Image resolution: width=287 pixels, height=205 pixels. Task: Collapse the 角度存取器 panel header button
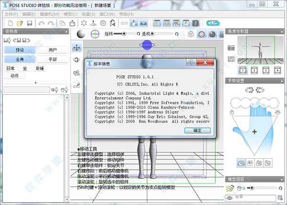click(282, 32)
